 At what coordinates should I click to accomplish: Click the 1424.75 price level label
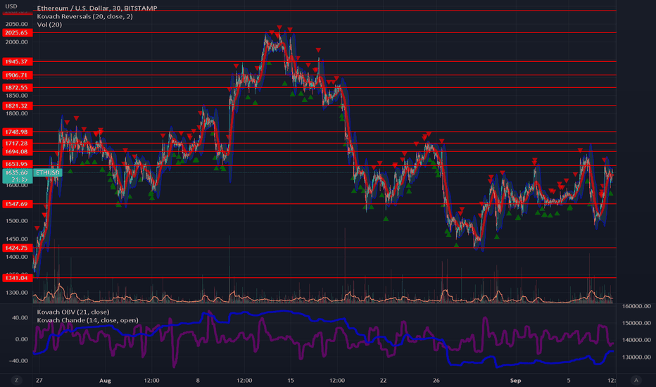(17, 248)
